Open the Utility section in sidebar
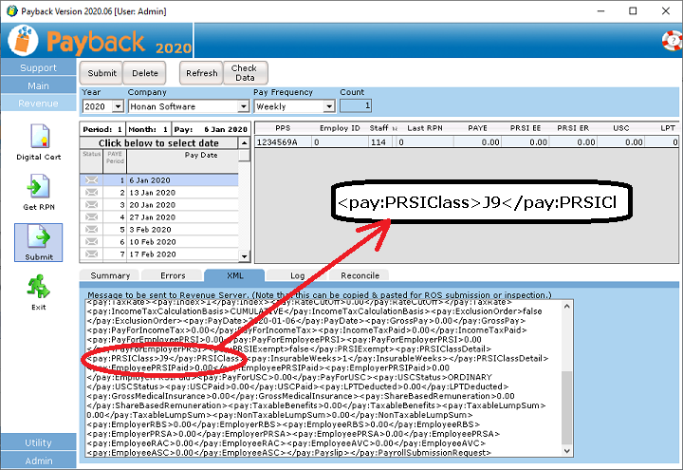The height and width of the screenshot is (470, 683). point(39,442)
